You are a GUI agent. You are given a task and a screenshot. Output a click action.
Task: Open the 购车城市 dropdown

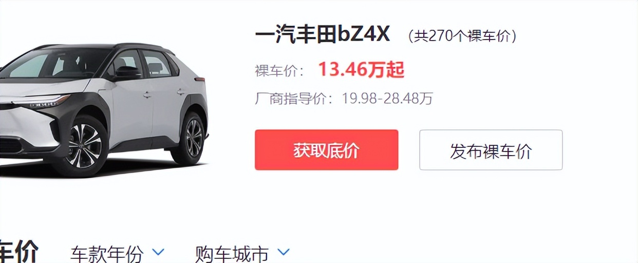coord(242,253)
